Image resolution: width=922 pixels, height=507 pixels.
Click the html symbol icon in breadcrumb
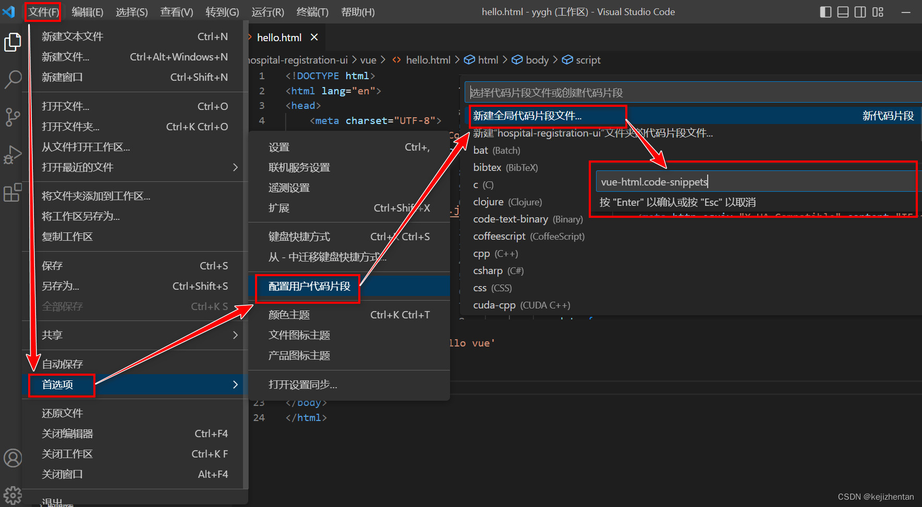click(469, 60)
